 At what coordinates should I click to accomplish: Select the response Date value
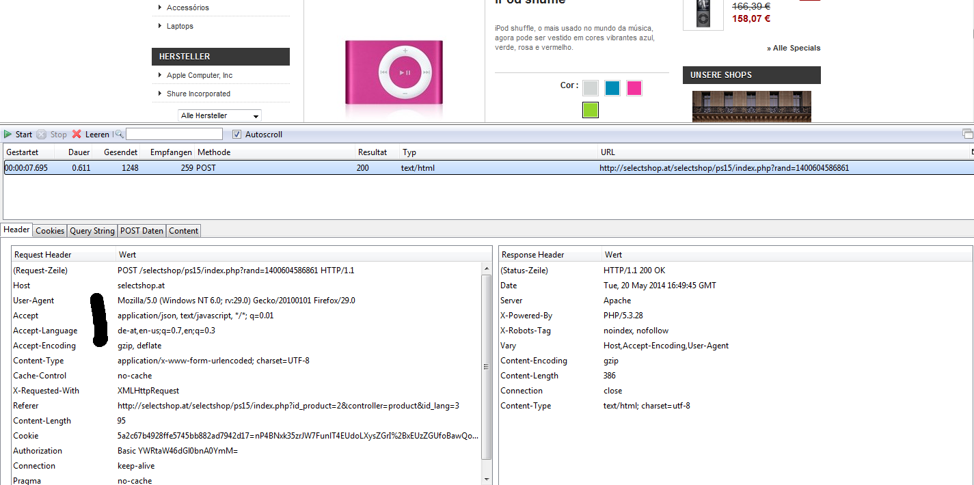pyautogui.click(x=660, y=286)
